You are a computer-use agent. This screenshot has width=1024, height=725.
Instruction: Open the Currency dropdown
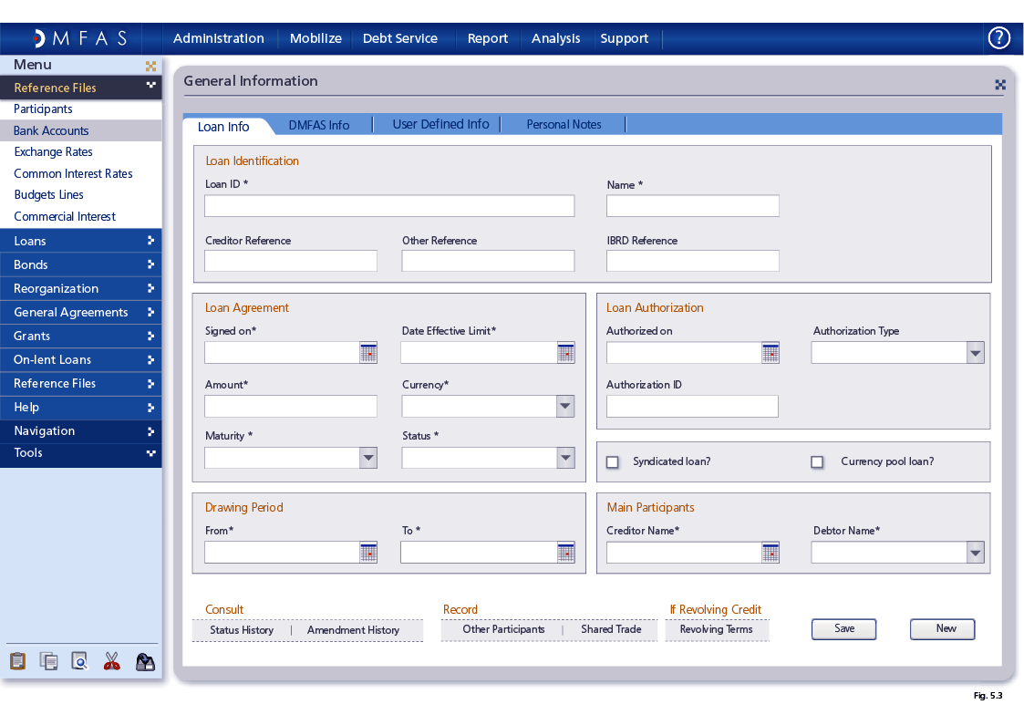(565, 407)
